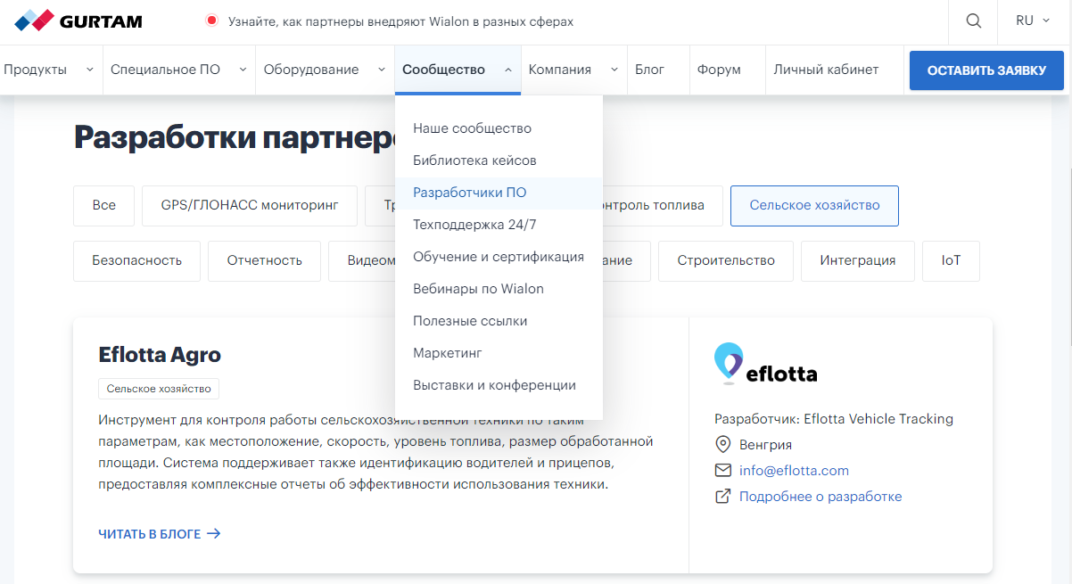Open the Форум menu item
The height and width of the screenshot is (584, 1072).
pyautogui.click(x=721, y=69)
